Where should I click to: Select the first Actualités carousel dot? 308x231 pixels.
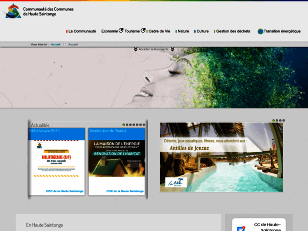click(x=123, y=125)
